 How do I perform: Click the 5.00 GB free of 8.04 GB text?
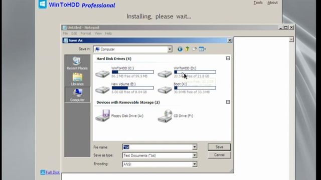click(129, 92)
